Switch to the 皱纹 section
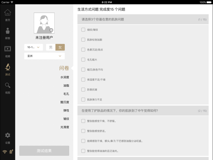 tap(66, 119)
